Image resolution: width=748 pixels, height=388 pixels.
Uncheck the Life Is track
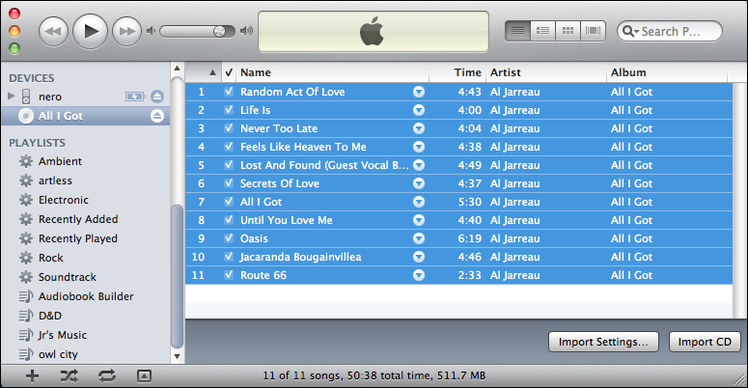pyautogui.click(x=229, y=110)
